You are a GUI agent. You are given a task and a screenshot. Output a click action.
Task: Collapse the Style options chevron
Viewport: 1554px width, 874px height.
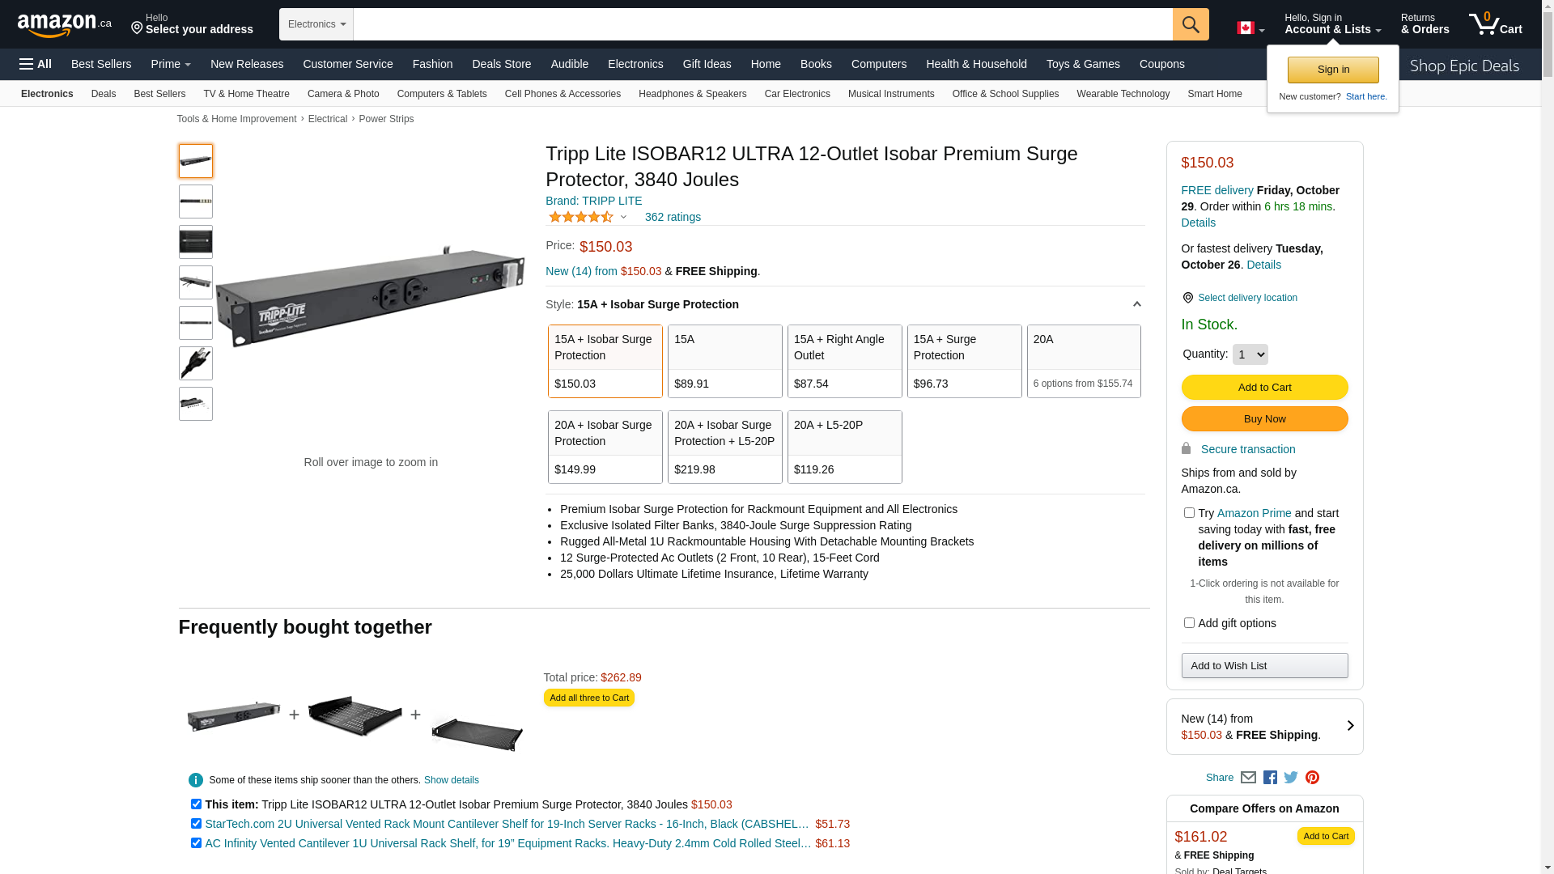coord(1136,305)
